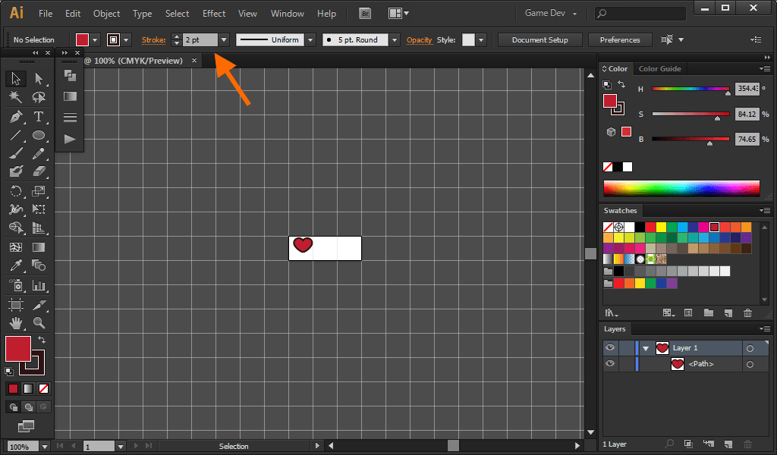The width and height of the screenshot is (777, 455).
Task: Select the Hand tool
Action: 15,323
